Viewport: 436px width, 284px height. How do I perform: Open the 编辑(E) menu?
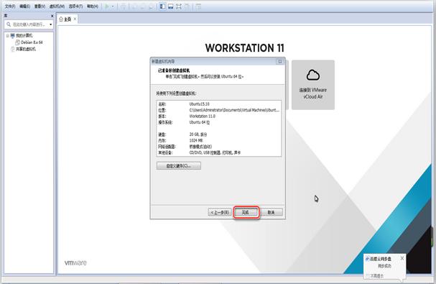(x=24, y=6)
